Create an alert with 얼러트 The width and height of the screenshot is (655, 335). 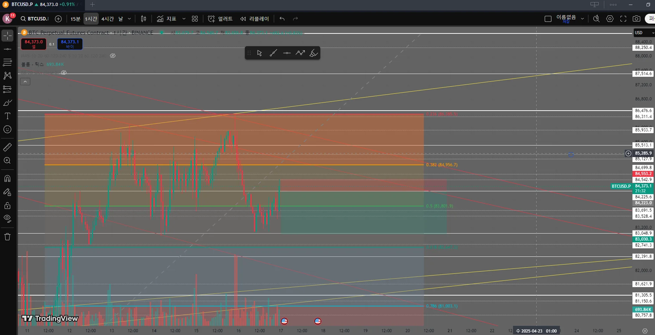220,19
